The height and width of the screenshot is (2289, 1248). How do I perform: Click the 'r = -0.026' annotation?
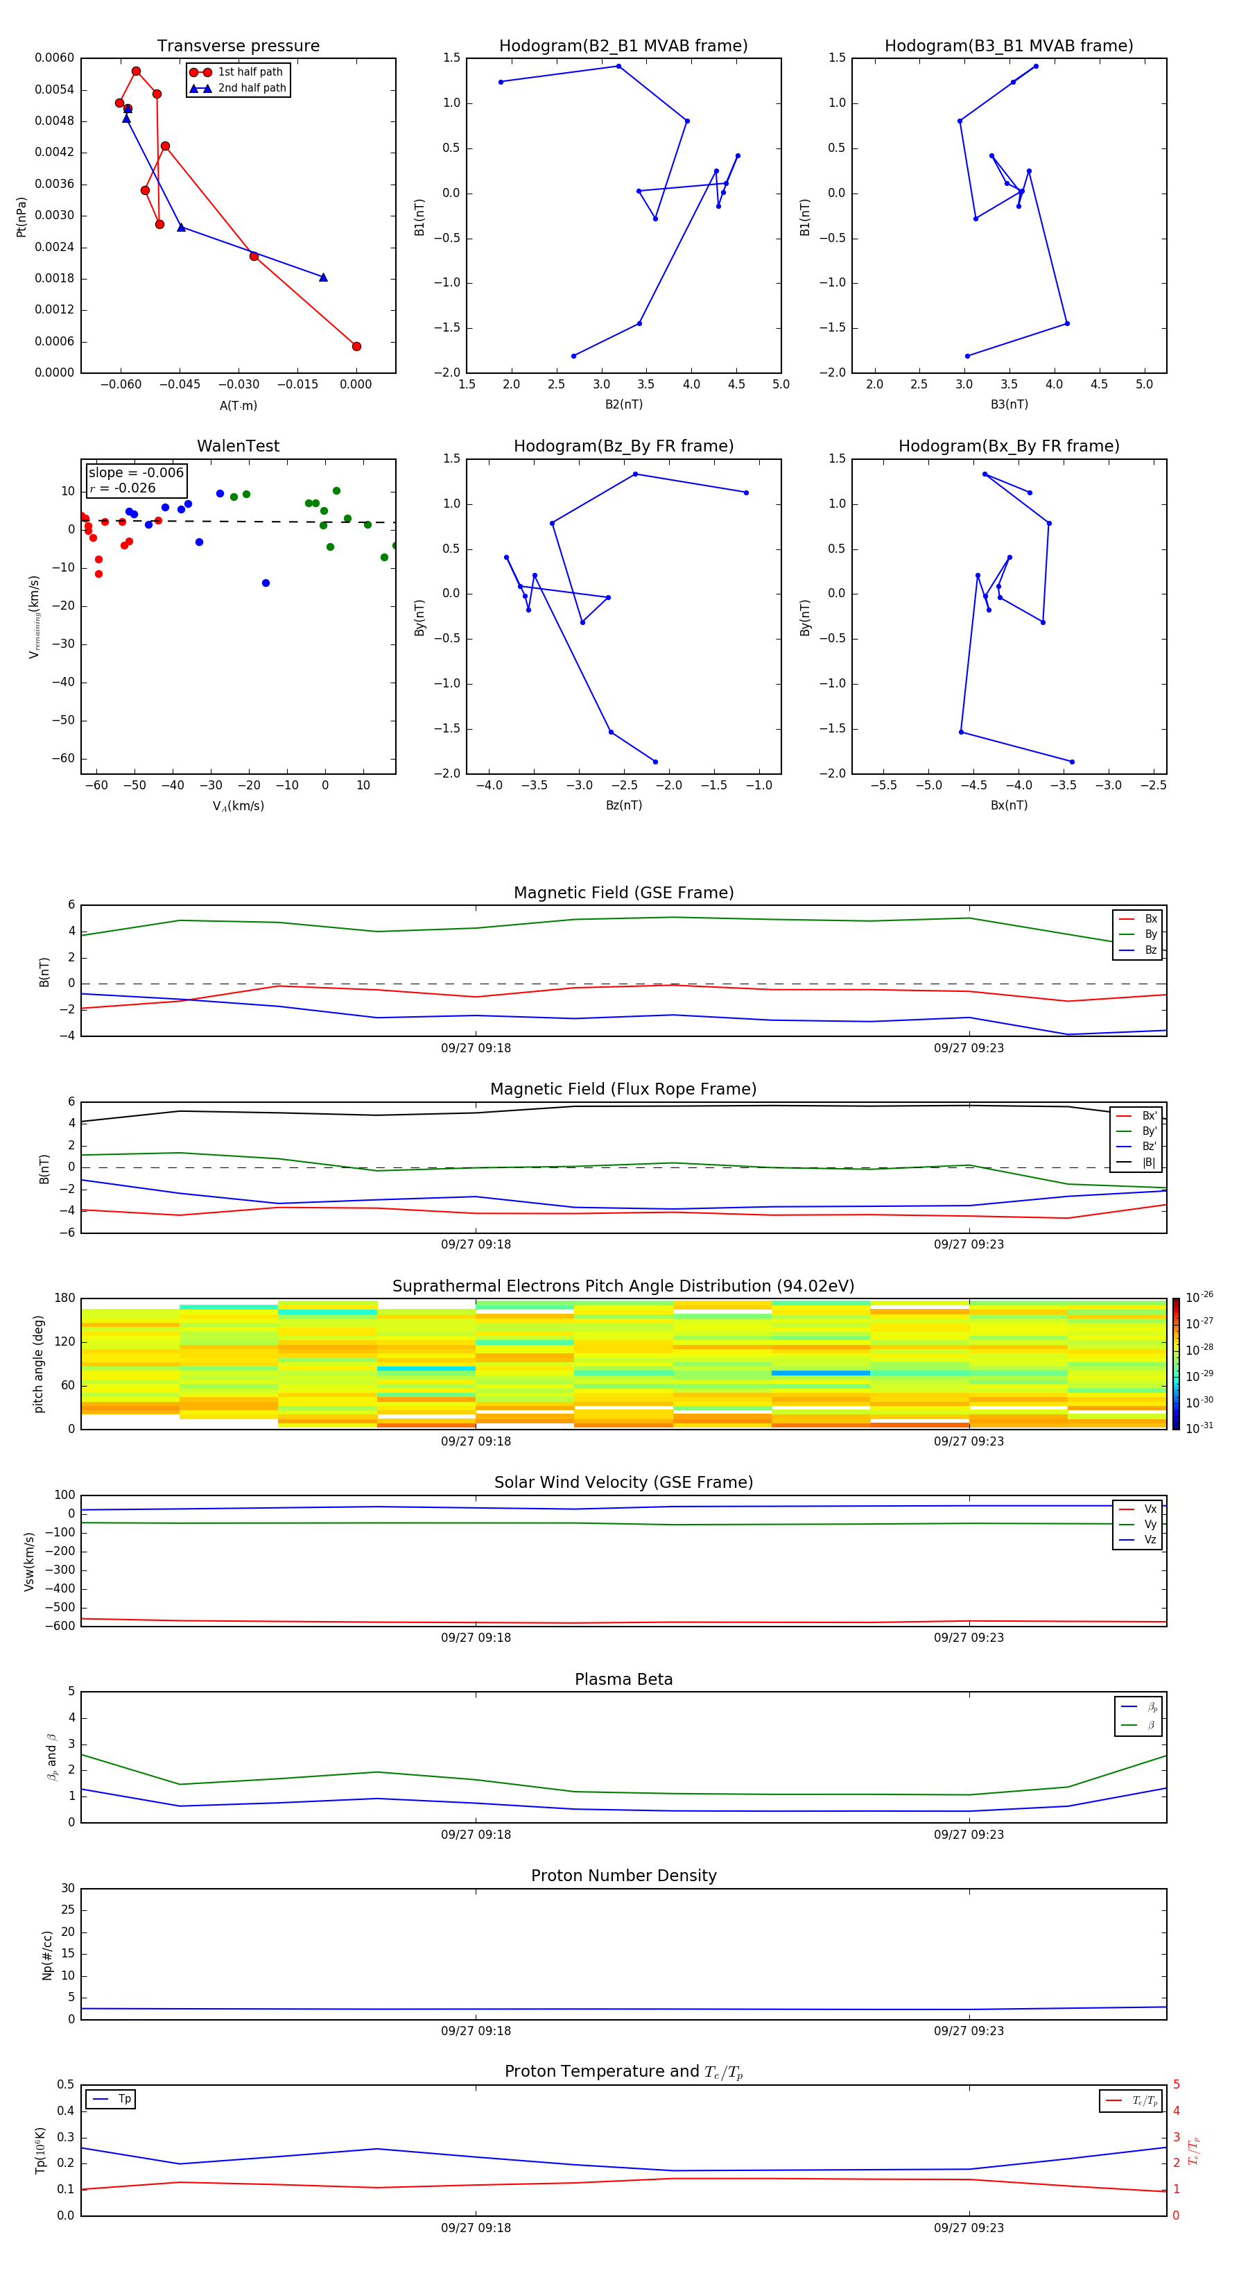click(x=123, y=488)
